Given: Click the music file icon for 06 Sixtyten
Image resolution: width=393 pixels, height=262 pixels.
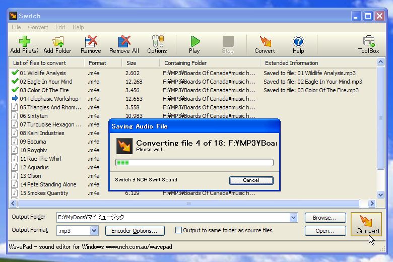Looking at the screenshot, I should pyautogui.click(x=15, y=115).
